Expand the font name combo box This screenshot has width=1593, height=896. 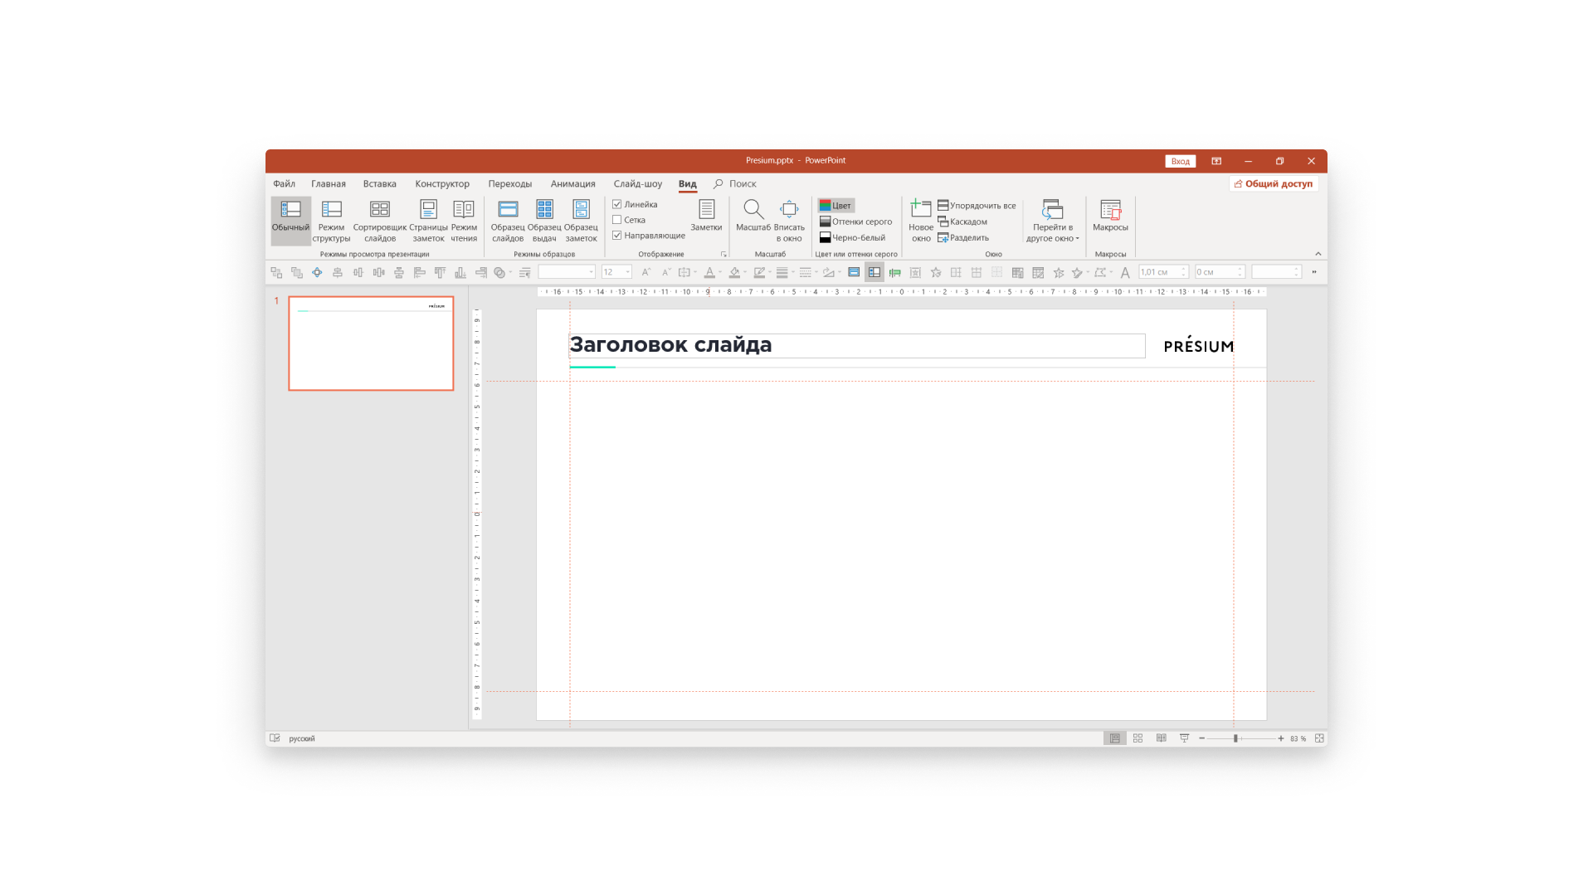591,271
